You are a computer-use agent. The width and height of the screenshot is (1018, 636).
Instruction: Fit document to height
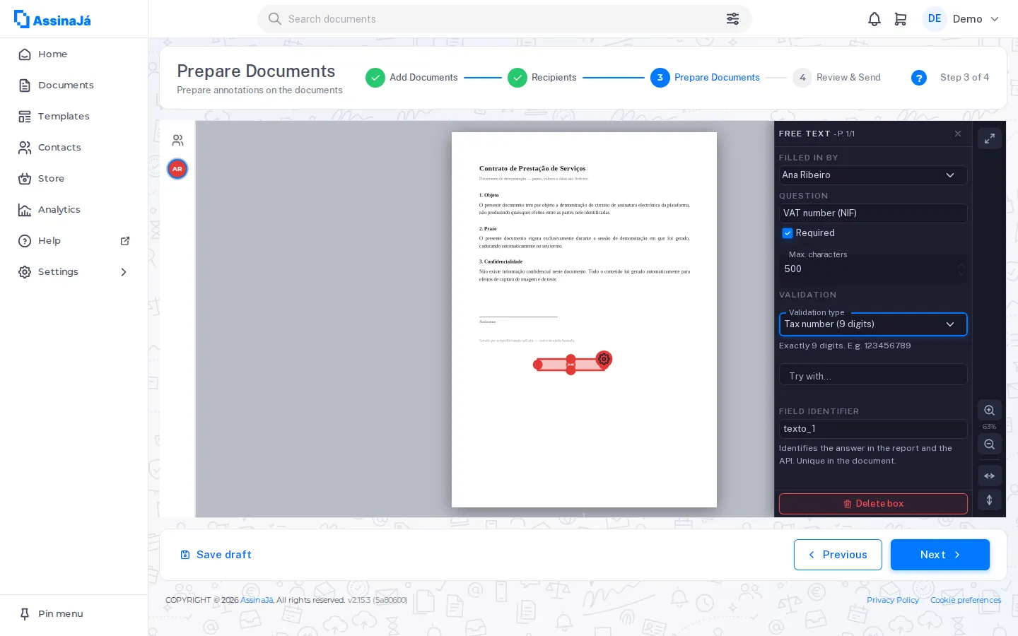(x=989, y=500)
